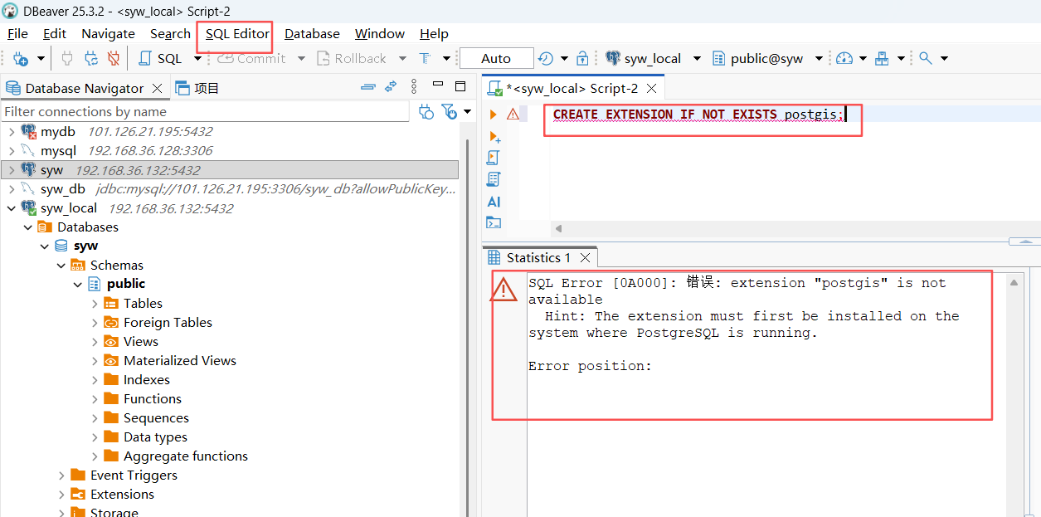This screenshot has height=517, width=1041.
Task: Expand the mysql connection node
Action: point(11,151)
